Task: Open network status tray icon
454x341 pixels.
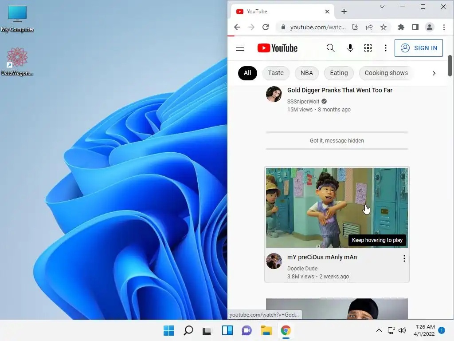Action: tap(391, 330)
